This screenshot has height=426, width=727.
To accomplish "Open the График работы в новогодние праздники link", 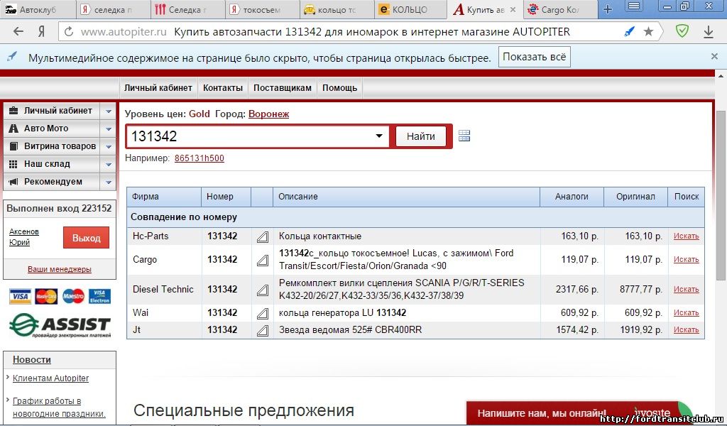I will click(x=59, y=408).
